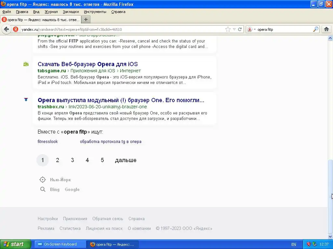Click the EN language indicator
The image size is (333, 249).
(x=294, y=244)
